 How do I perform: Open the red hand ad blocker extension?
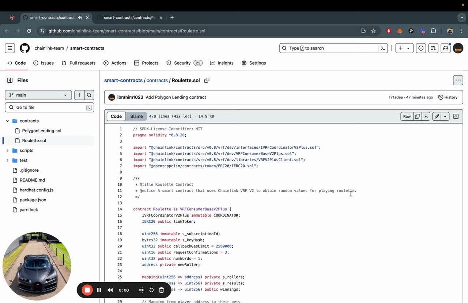(389, 31)
